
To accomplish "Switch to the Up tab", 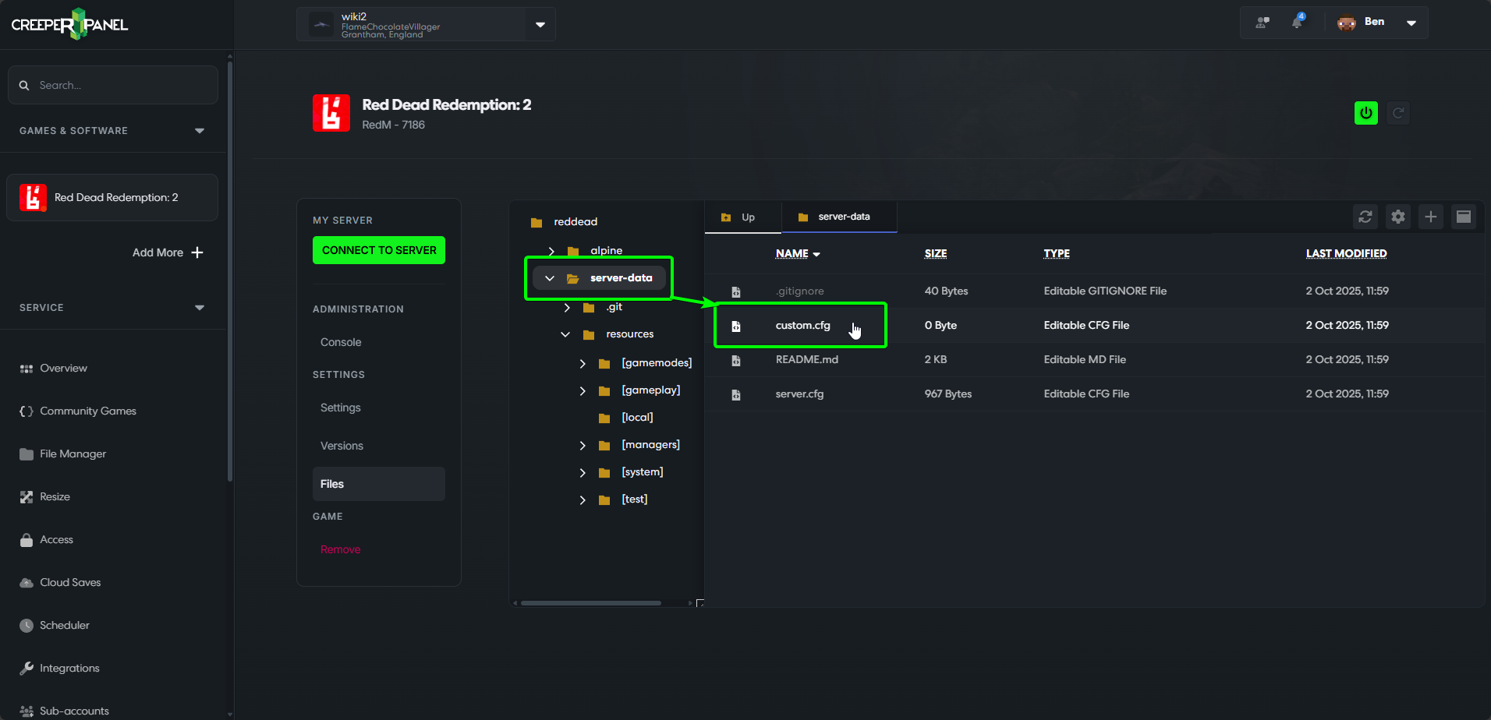I will coord(741,217).
